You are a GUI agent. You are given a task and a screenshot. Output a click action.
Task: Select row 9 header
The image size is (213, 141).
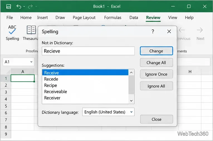click(6, 134)
